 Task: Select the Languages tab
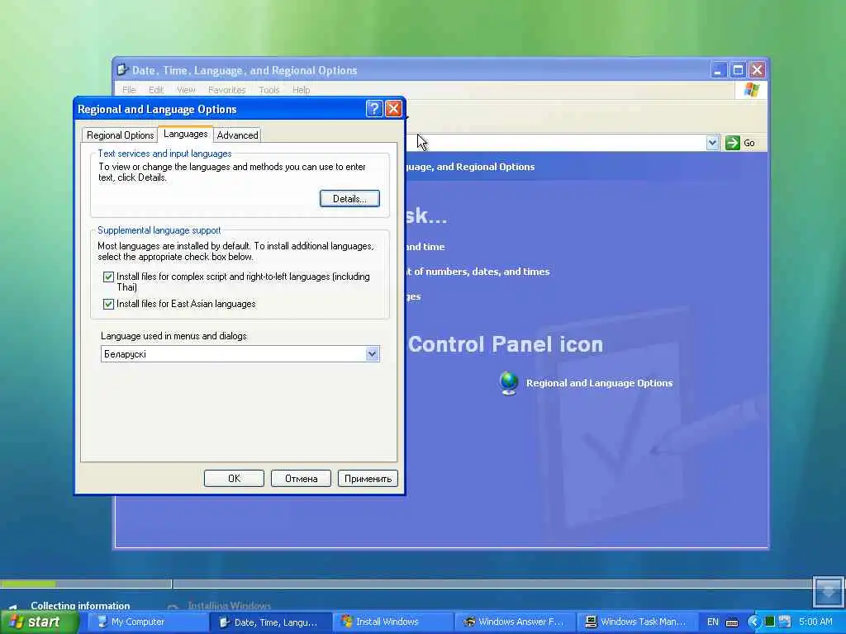tap(185, 135)
